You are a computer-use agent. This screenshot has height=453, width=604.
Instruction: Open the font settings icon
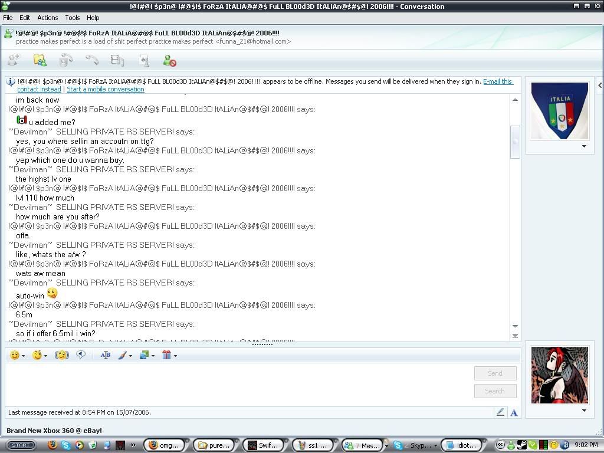[106, 355]
